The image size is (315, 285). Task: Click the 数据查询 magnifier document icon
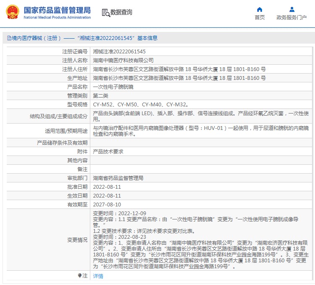105,13
